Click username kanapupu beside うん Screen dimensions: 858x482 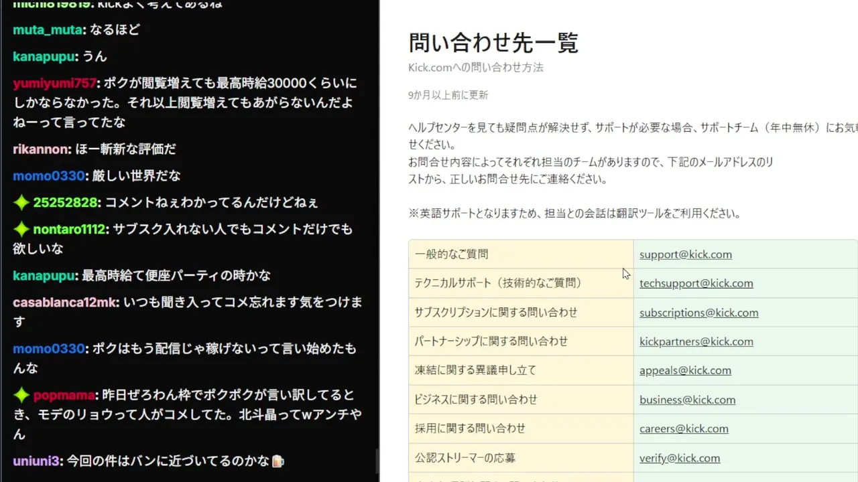(x=45, y=57)
